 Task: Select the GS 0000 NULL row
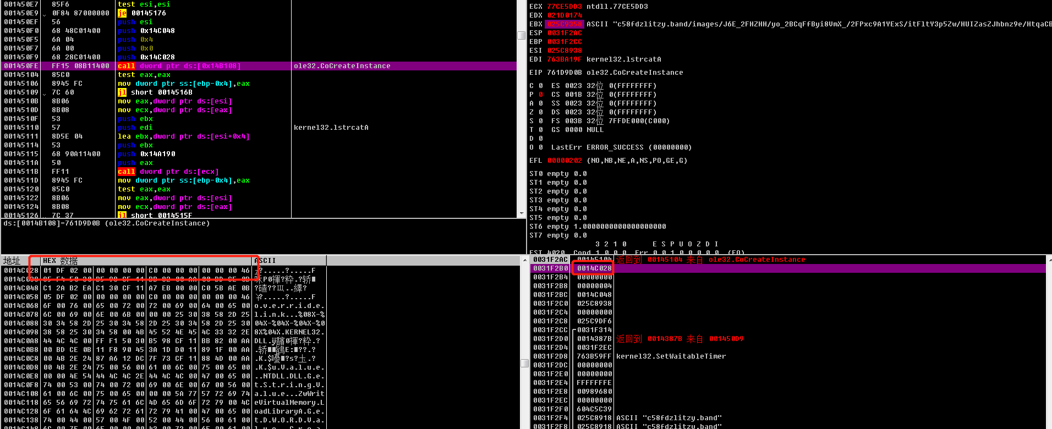coord(577,130)
